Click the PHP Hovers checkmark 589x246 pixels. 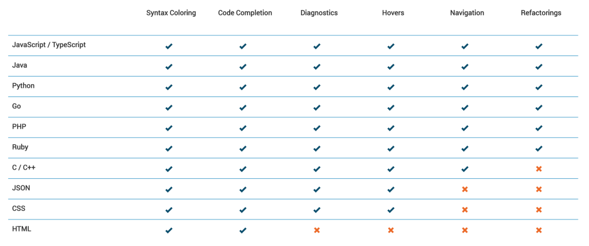tap(391, 128)
